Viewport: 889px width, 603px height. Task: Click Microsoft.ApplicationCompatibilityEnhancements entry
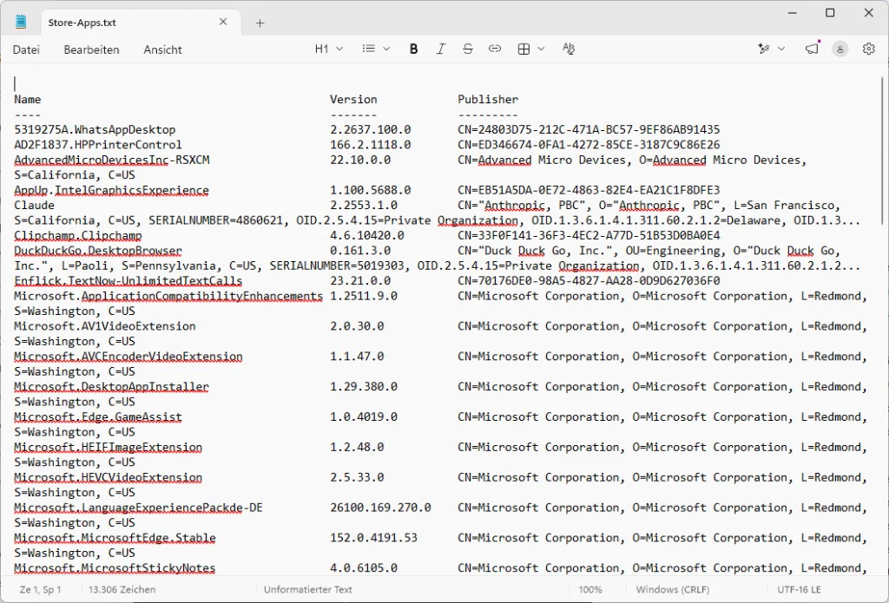coord(168,296)
